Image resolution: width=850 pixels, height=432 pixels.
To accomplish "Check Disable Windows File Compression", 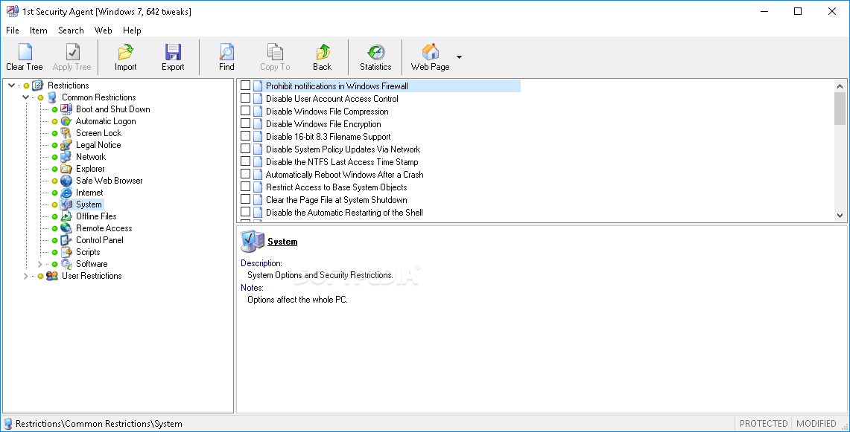I will click(x=246, y=111).
